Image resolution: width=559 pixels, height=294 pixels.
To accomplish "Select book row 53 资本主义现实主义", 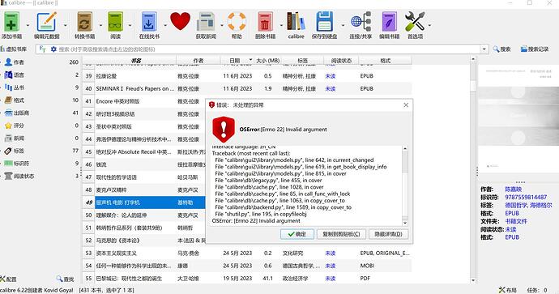I will [247, 253].
